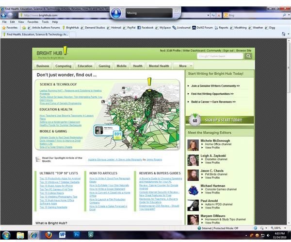Open the Favorites star button
291x242 pixels.
click(10, 28)
